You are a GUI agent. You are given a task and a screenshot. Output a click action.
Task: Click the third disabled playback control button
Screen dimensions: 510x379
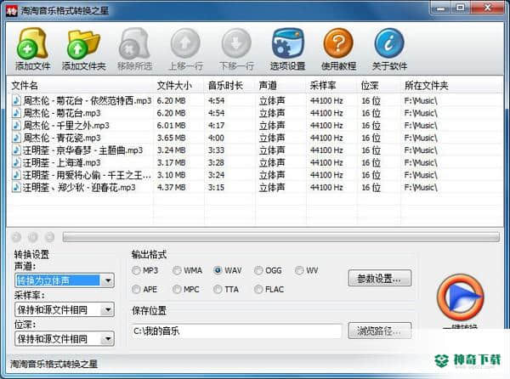(49, 237)
